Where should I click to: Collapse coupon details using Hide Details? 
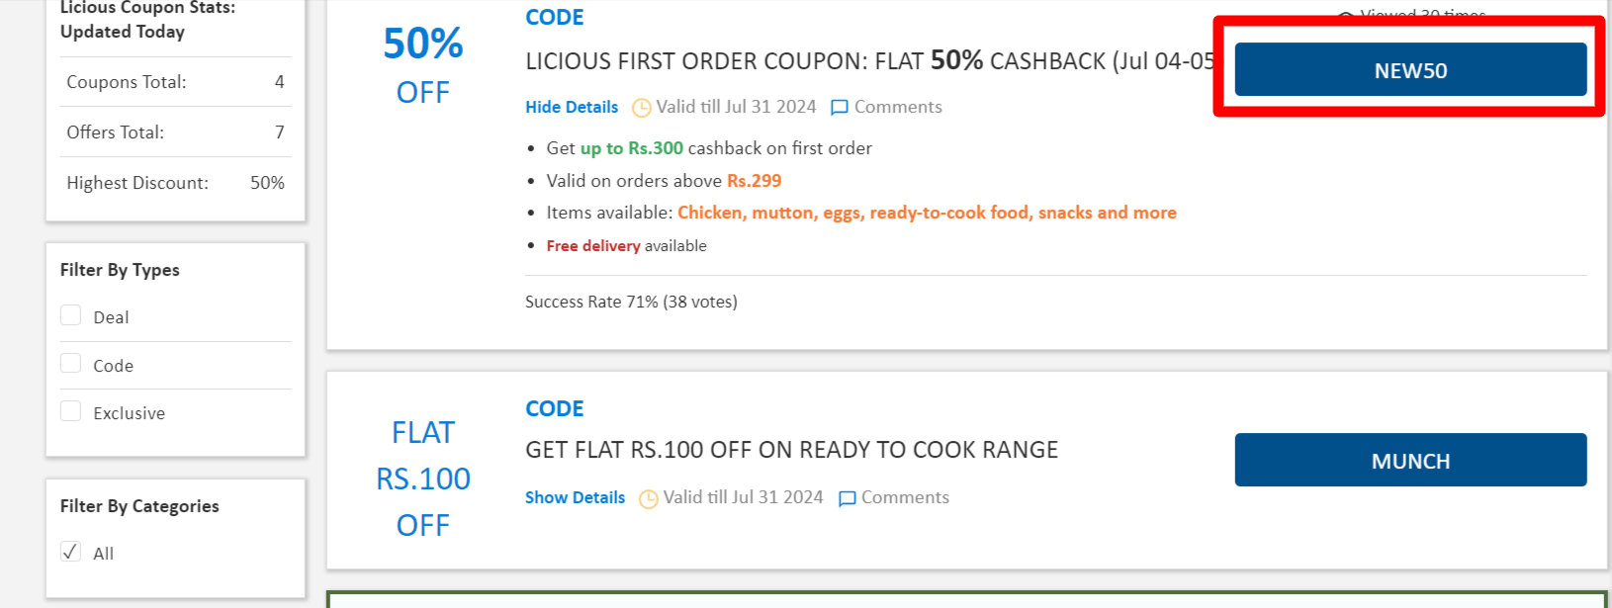tap(571, 107)
